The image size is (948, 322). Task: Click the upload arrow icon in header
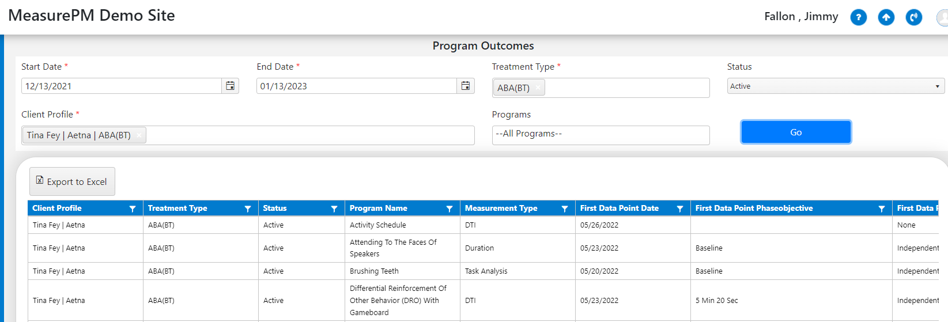pyautogui.click(x=886, y=17)
